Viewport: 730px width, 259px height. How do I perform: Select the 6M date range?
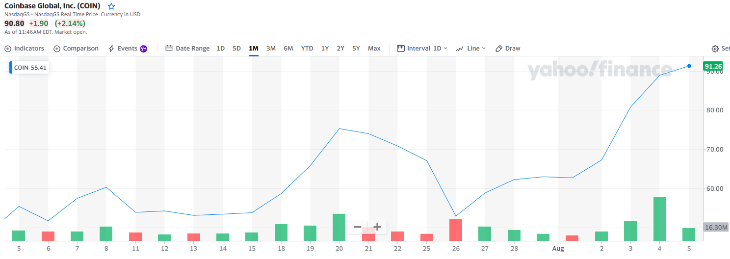[288, 49]
